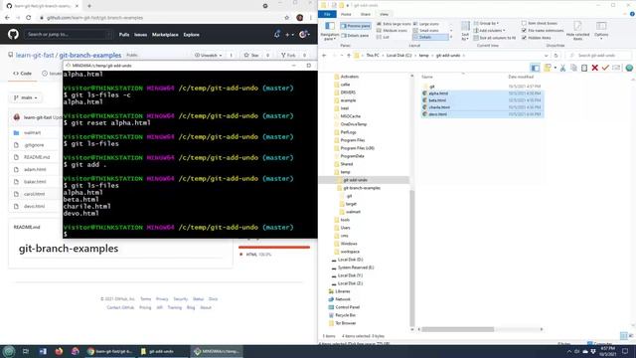Open Pulls in GitHub header

tap(124, 35)
